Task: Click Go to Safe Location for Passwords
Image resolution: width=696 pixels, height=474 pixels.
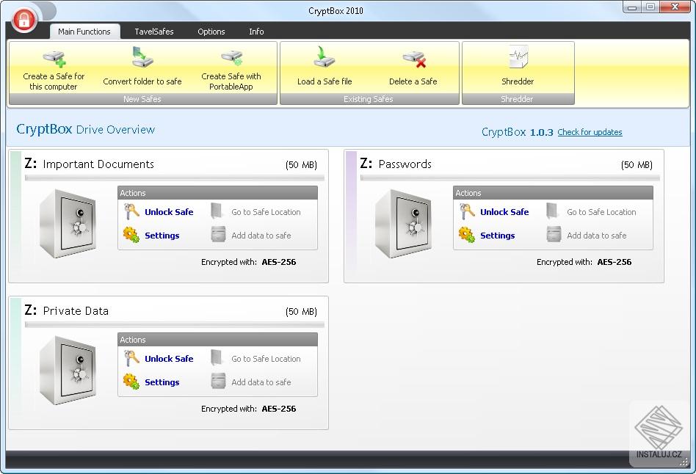Action: pos(601,212)
